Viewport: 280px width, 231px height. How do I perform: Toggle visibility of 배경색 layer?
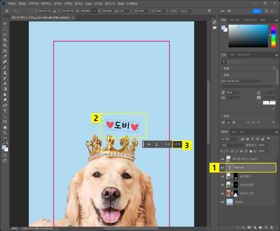tap(222, 202)
